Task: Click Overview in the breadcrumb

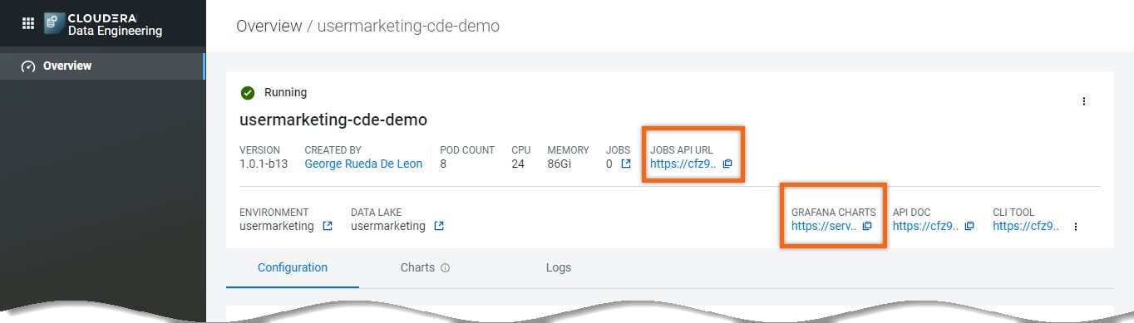Action: [x=269, y=26]
